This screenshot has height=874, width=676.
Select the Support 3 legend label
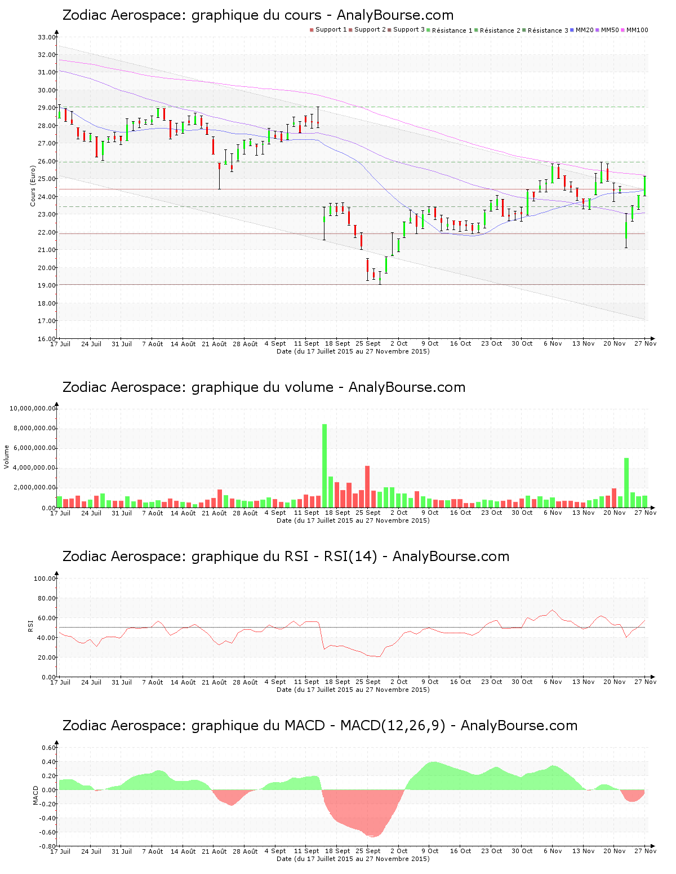[x=409, y=30]
